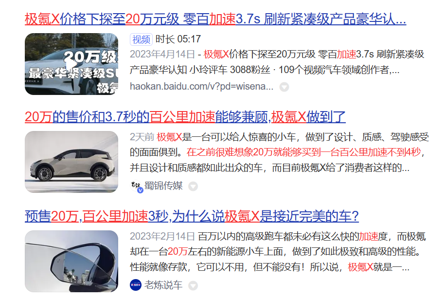Click the 2023年2月14日 result description text
The image size is (444, 301).
(x=278, y=252)
